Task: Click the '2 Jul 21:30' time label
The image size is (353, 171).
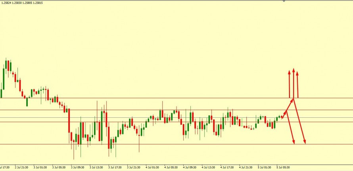Action: pyautogui.click(x=21, y=167)
